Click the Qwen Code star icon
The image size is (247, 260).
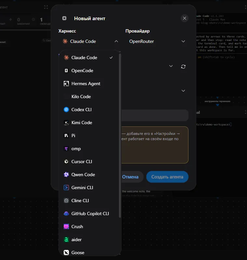66,175
